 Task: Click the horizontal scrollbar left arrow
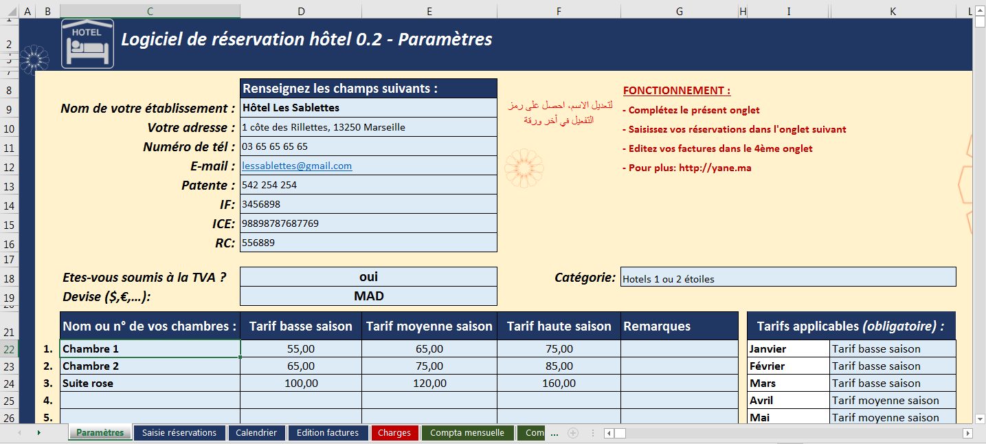point(607,434)
